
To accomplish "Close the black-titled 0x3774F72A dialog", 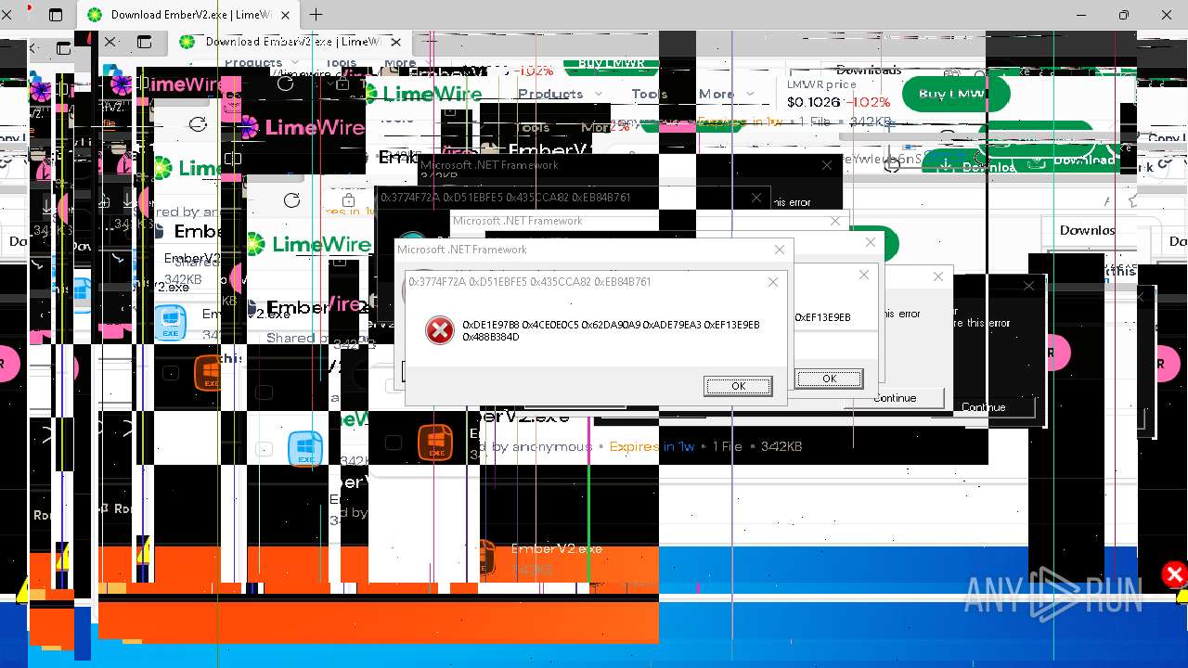I will (756, 198).
